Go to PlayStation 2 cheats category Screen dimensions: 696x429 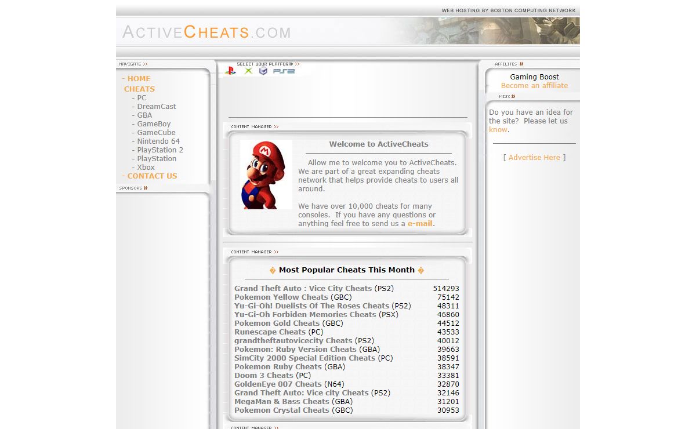click(x=160, y=150)
